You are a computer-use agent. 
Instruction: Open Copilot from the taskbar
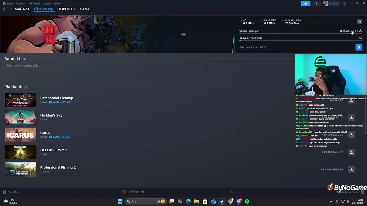(x=180, y=201)
